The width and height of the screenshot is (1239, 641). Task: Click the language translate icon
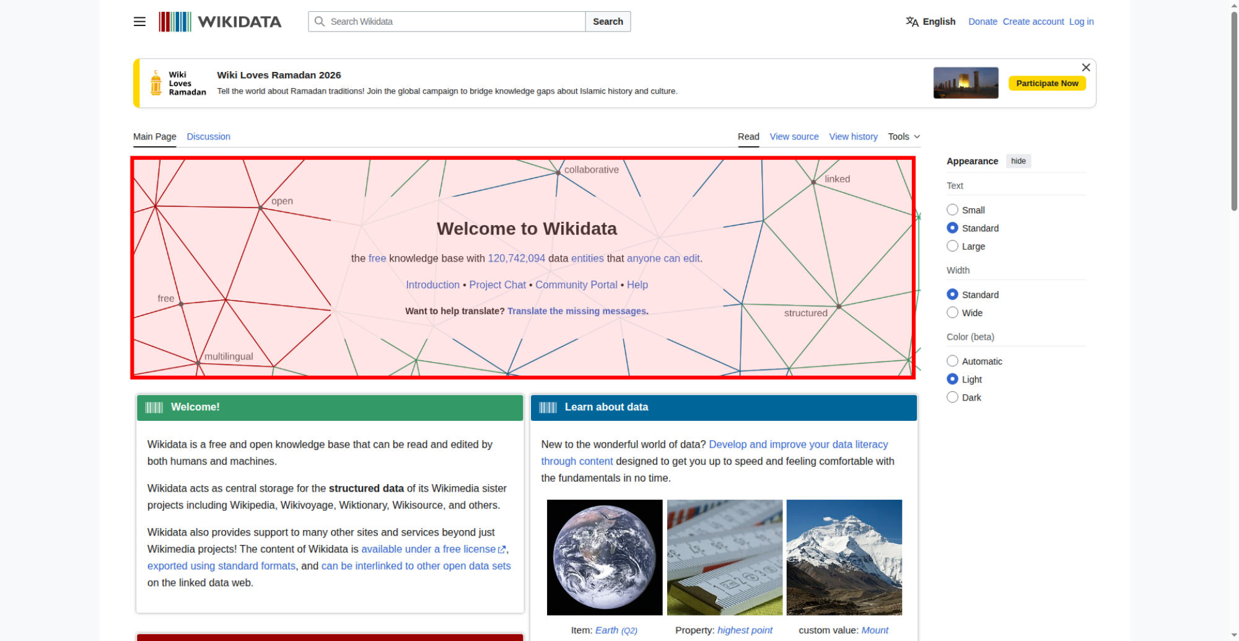click(912, 22)
